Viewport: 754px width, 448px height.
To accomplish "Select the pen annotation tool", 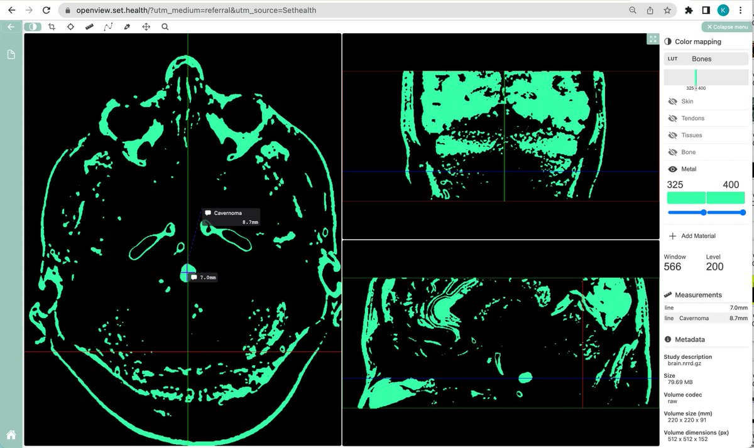I will click(126, 26).
